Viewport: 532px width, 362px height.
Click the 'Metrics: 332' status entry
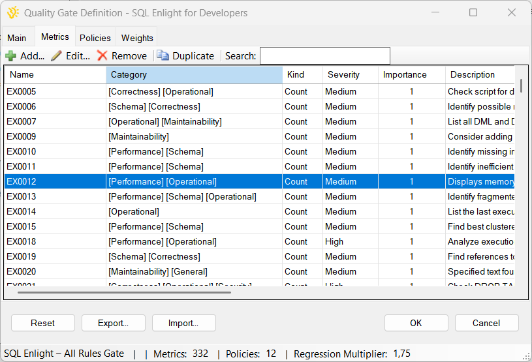pos(181,354)
